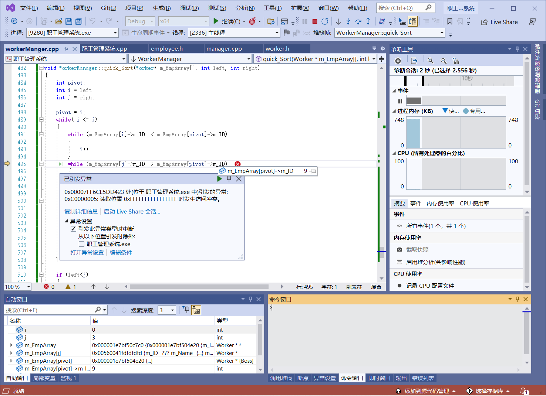Screen dimensions: 546x396
Task: Click the flag threads icon
Action: coord(286,33)
